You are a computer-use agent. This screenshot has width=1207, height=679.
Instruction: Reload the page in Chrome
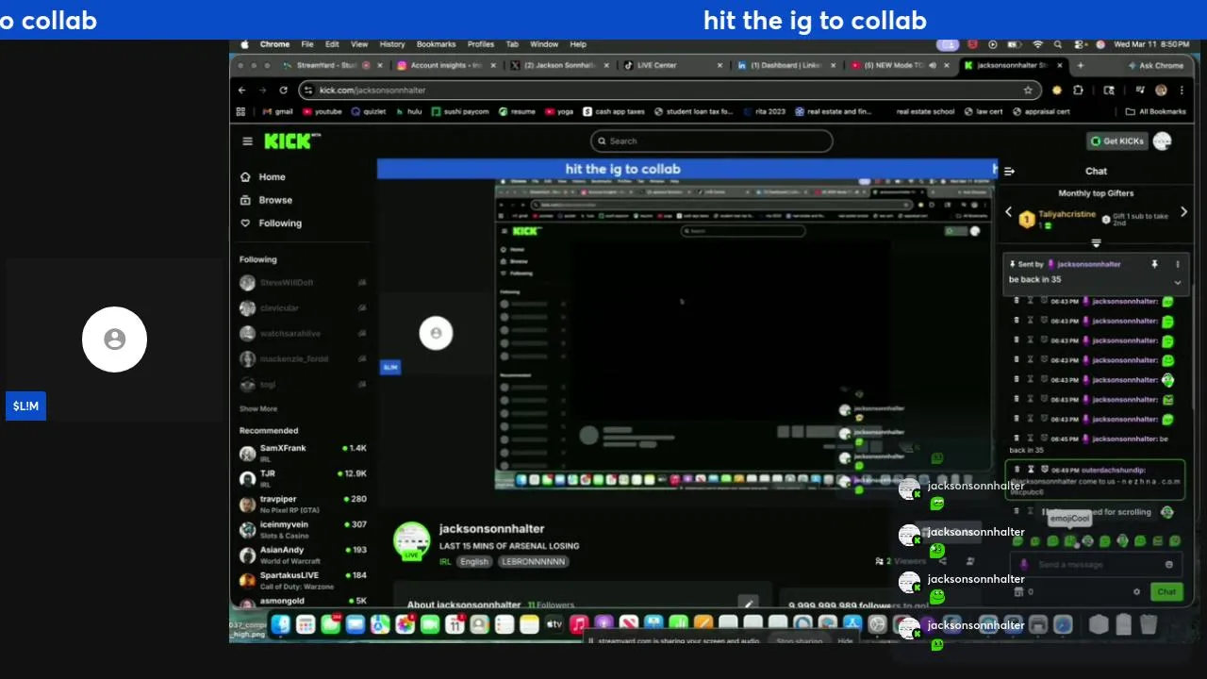tap(283, 91)
